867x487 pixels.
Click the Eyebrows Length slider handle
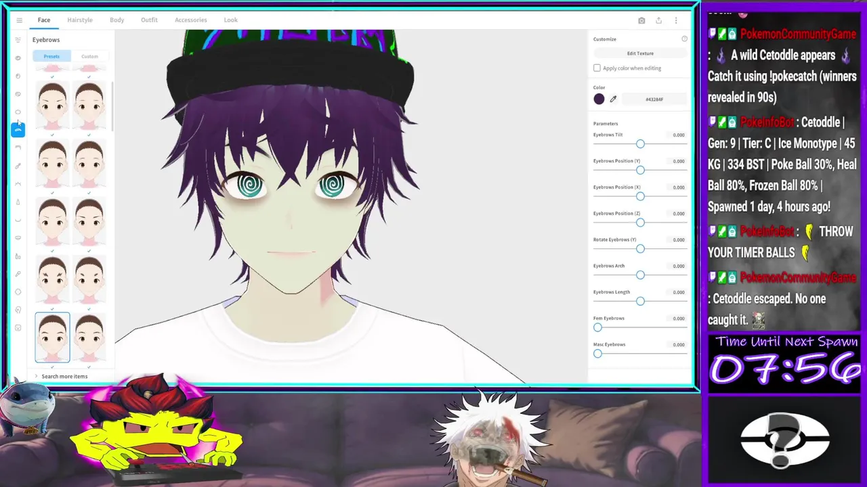[640, 301]
